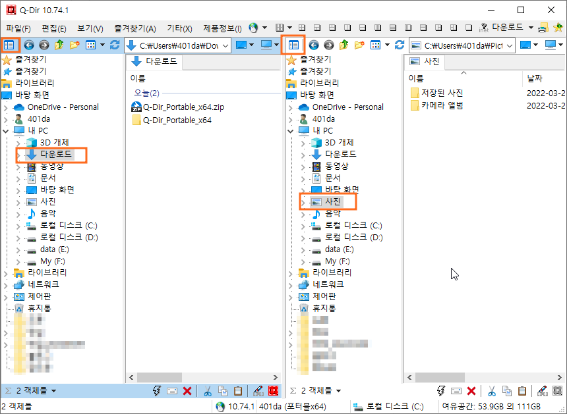Open the right pane address path combo box

pos(462,45)
